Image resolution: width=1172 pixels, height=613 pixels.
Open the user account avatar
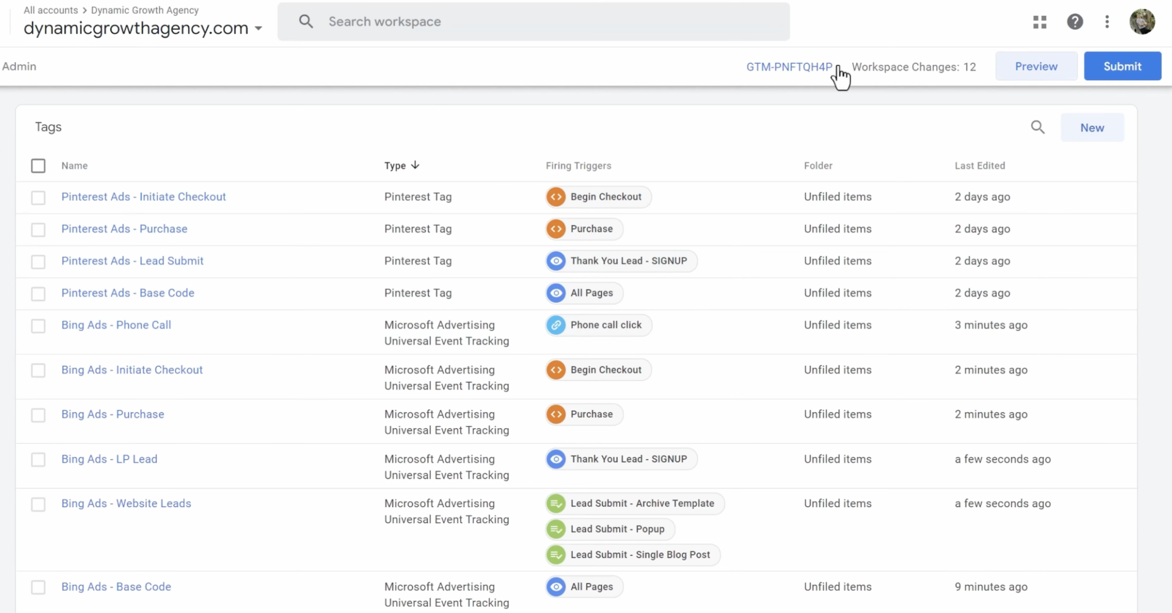click(1142, 22)
